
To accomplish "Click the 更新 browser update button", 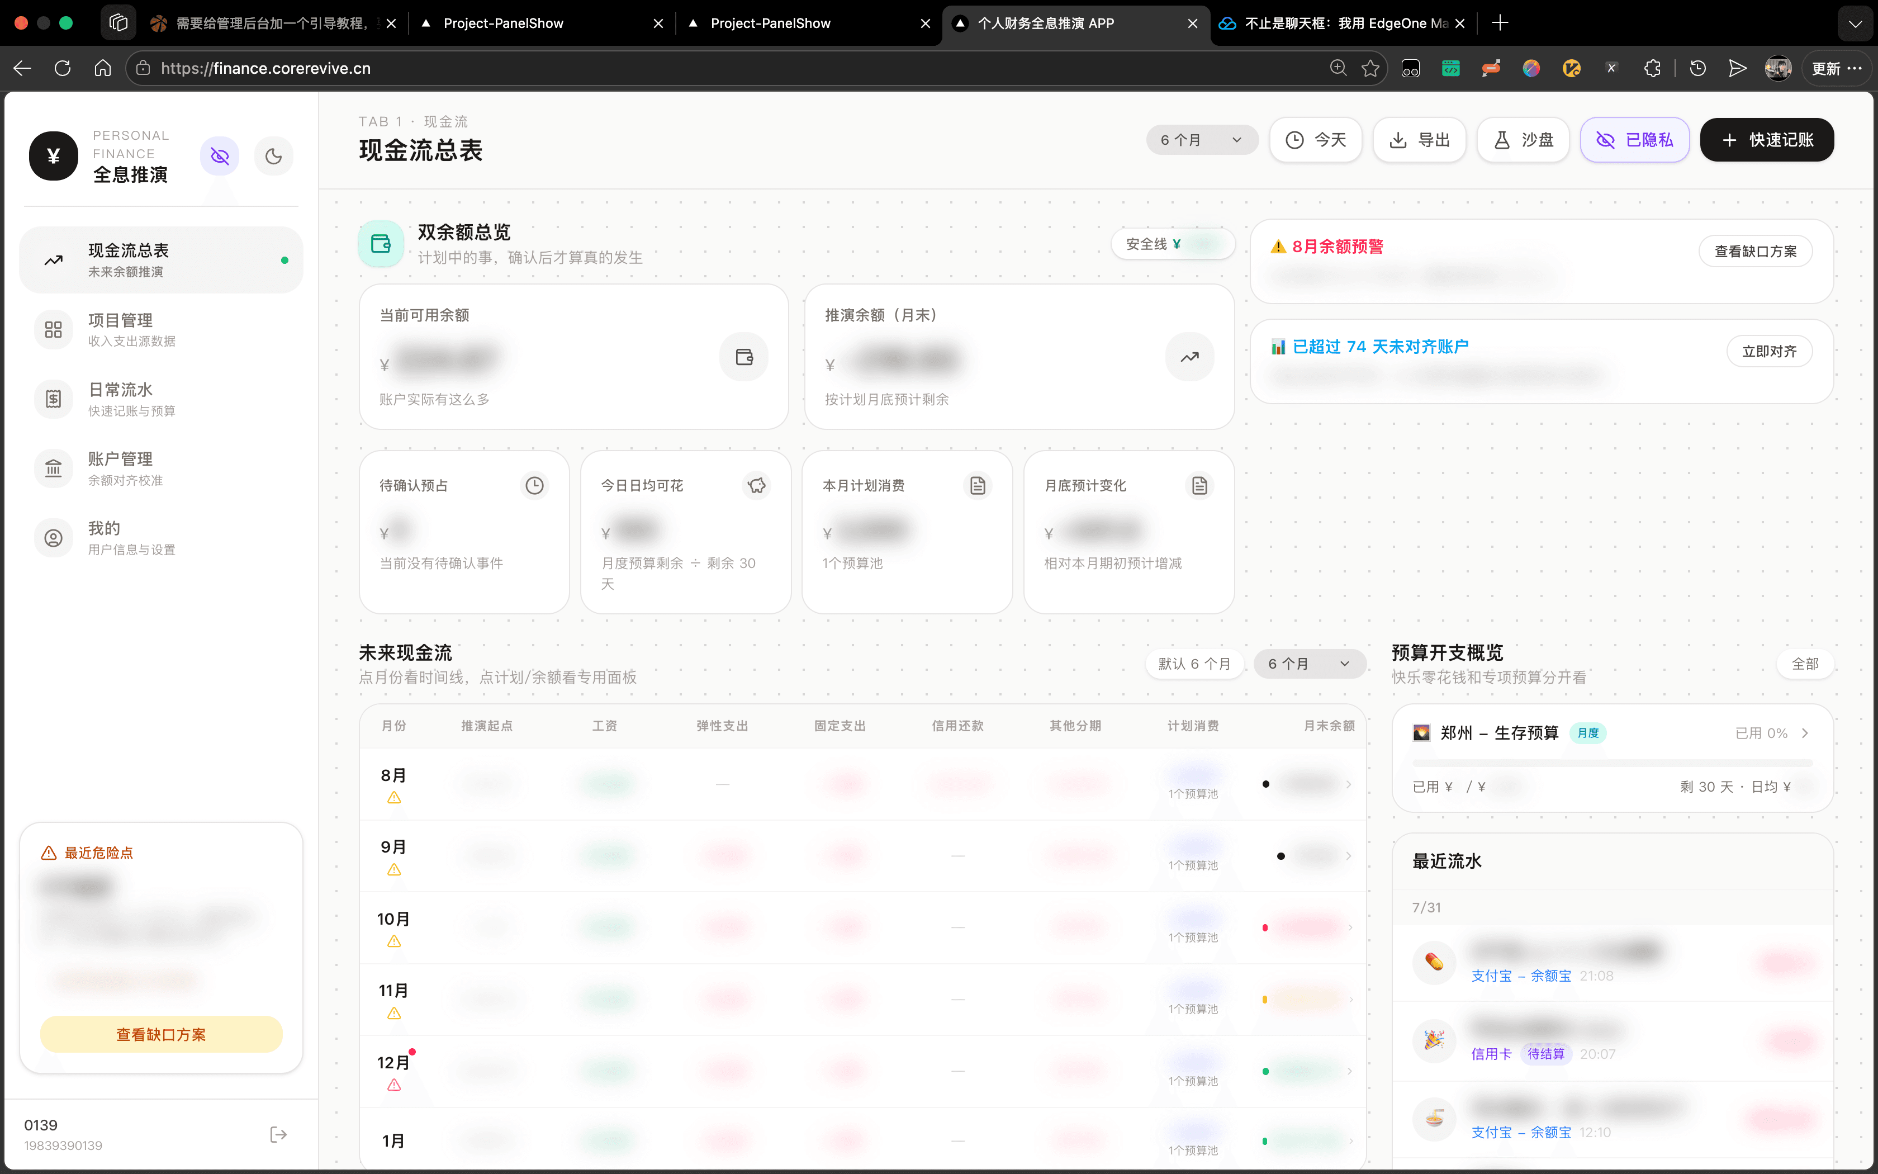I will tap(1837, 68).
